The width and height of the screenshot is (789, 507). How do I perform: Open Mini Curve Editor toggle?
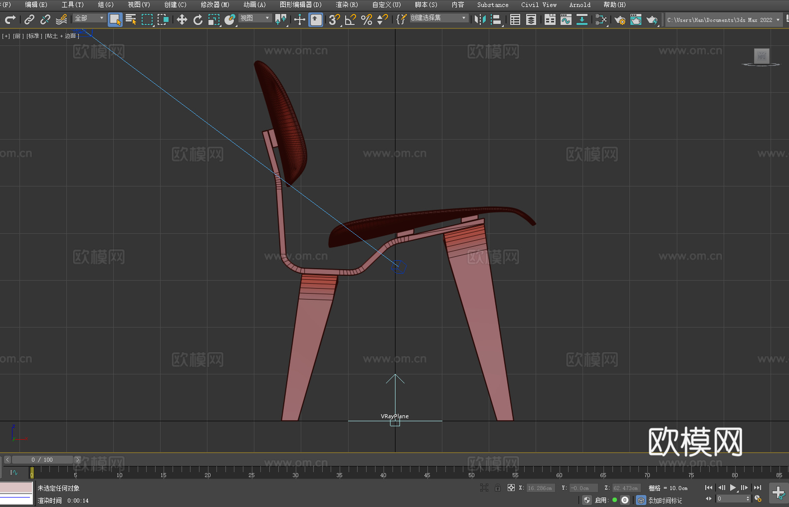pyautogui.click(x=14, y=473)
